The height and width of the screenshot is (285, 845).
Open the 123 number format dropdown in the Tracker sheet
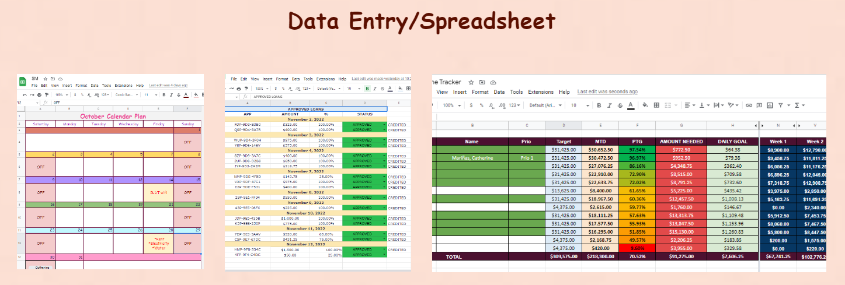tap(514, 105)
